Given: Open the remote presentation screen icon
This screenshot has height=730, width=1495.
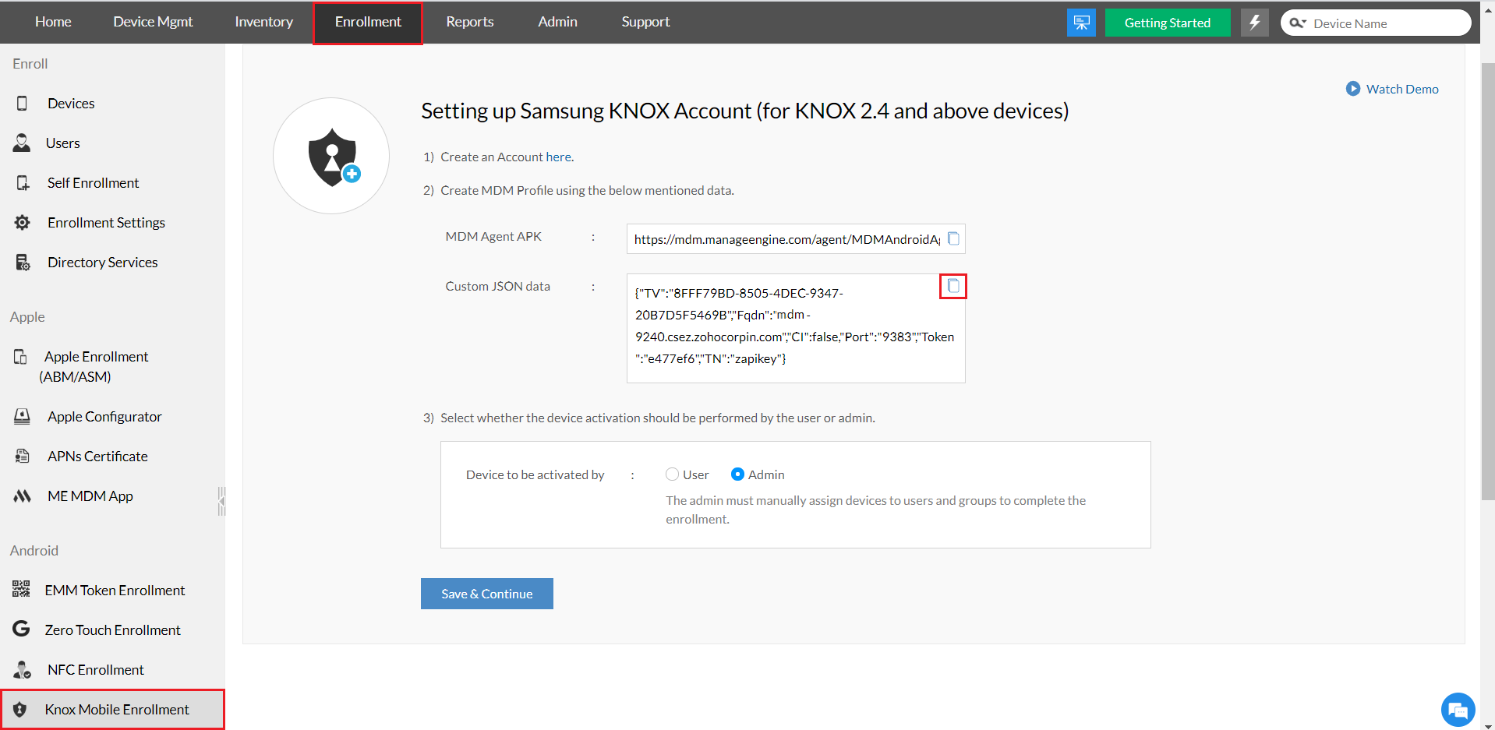Looking at the screenshot, I should (x=1081, y=23).
